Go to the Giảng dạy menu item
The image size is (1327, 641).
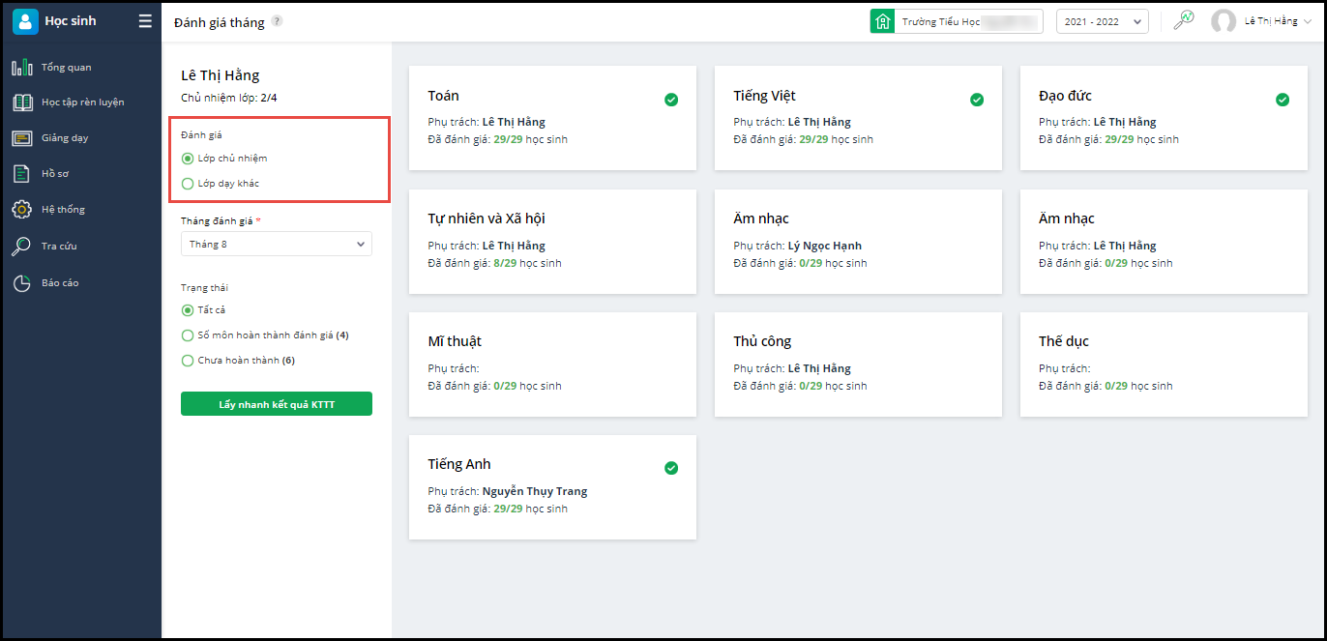click(64, 138)
